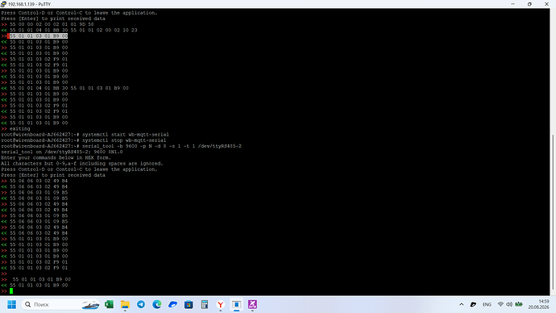Switch to the active PuTTY taskbar icon
This screenshot has width=556, height=313.
[237, 304]
